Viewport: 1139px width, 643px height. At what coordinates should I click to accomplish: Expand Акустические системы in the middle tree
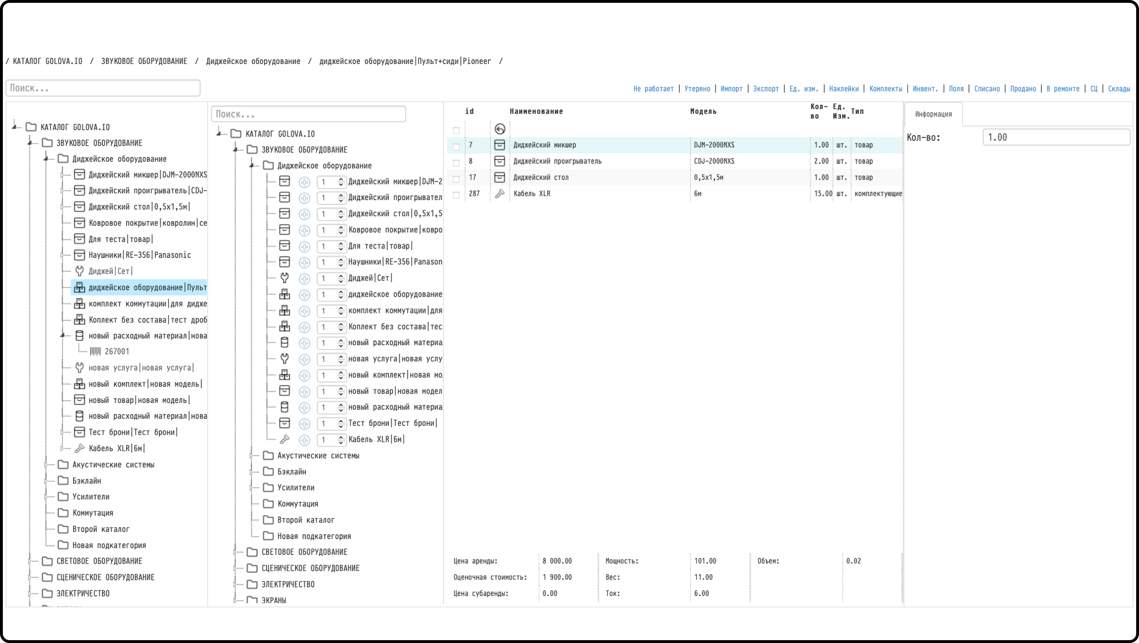coord(251,456)
